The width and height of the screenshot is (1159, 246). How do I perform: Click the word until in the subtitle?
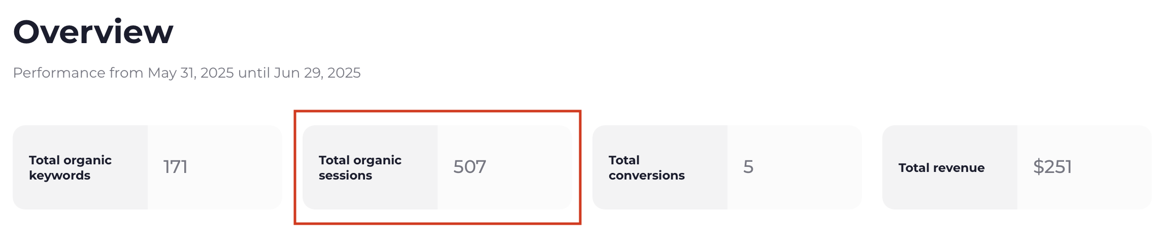[254, 73]
